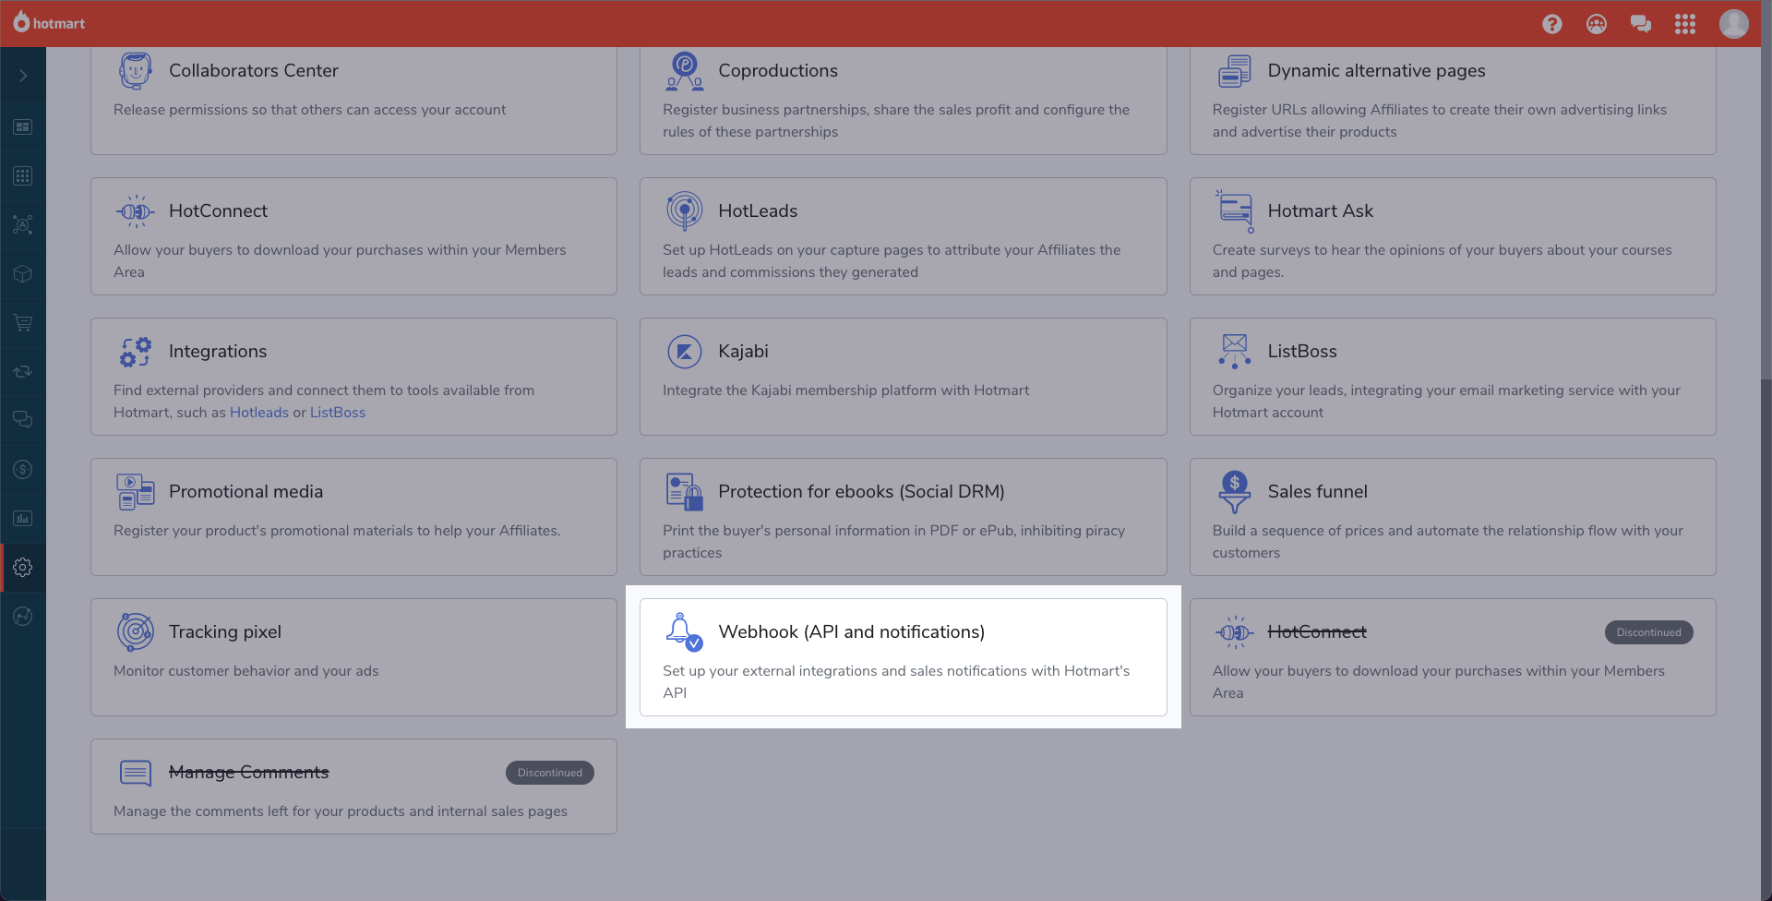Image resolution: width=1772 pixels, height=901 pixels.
Task: Open Webhook (API and notifications)
Action: pyautogui.click(x=851, y=632)
